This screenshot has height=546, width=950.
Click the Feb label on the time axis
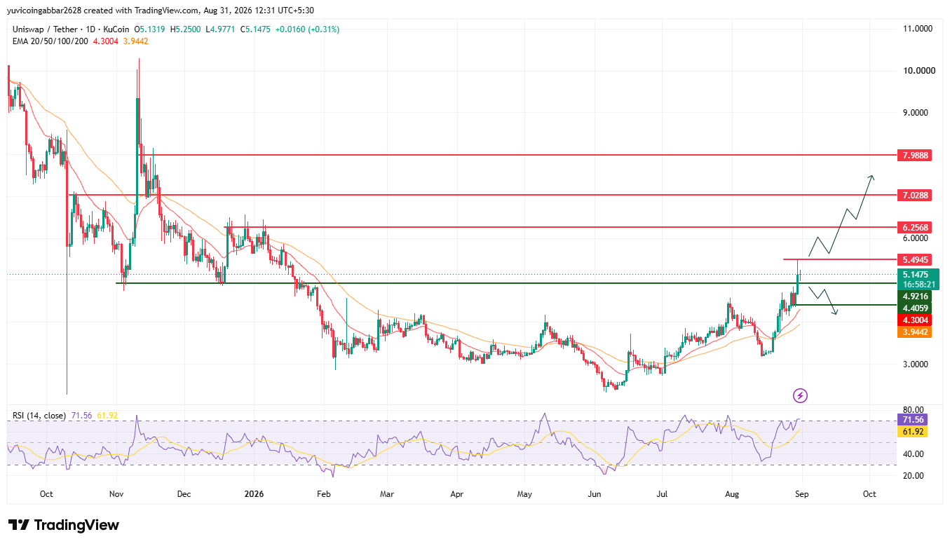[x=323, y=494]
